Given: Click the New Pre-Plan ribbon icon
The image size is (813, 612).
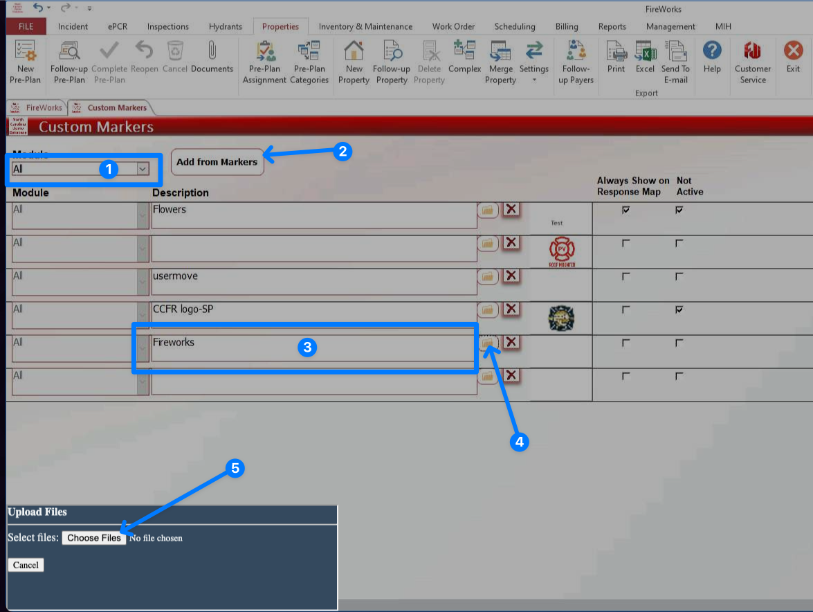Looking at the screenshot, I should pos(25,62).
